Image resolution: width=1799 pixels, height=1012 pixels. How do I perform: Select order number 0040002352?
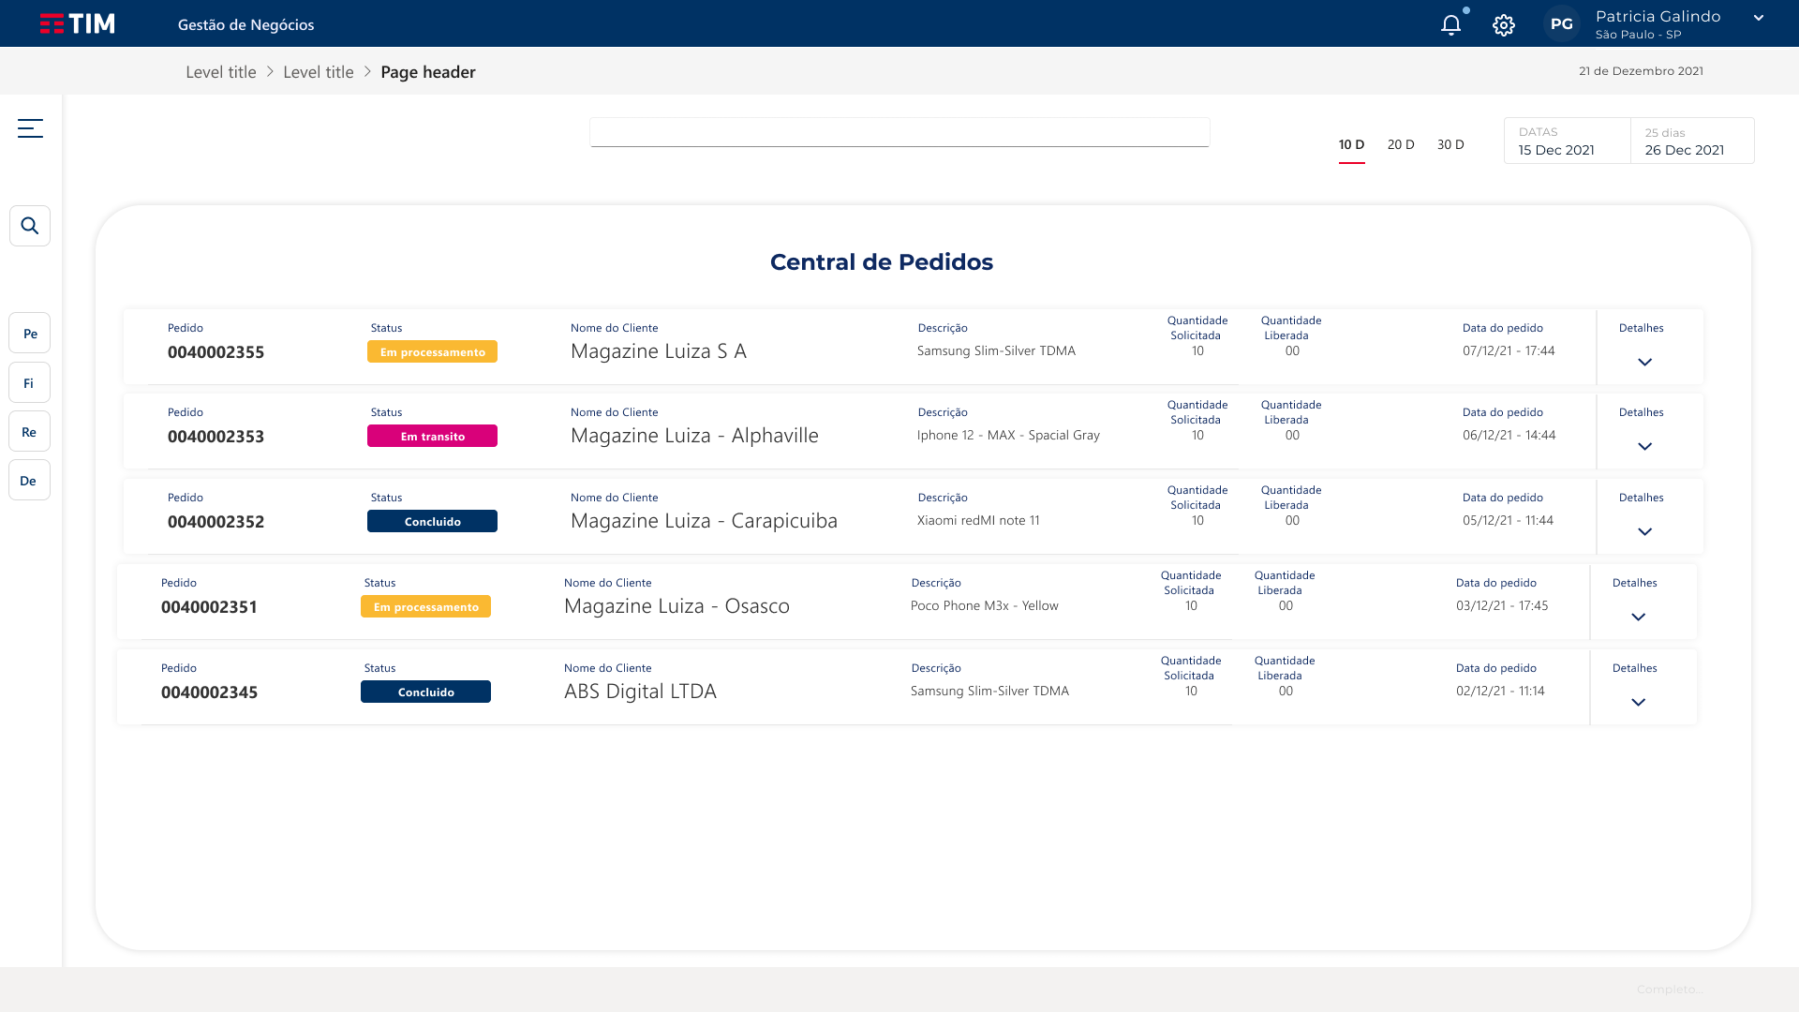[x=216, y=522]
